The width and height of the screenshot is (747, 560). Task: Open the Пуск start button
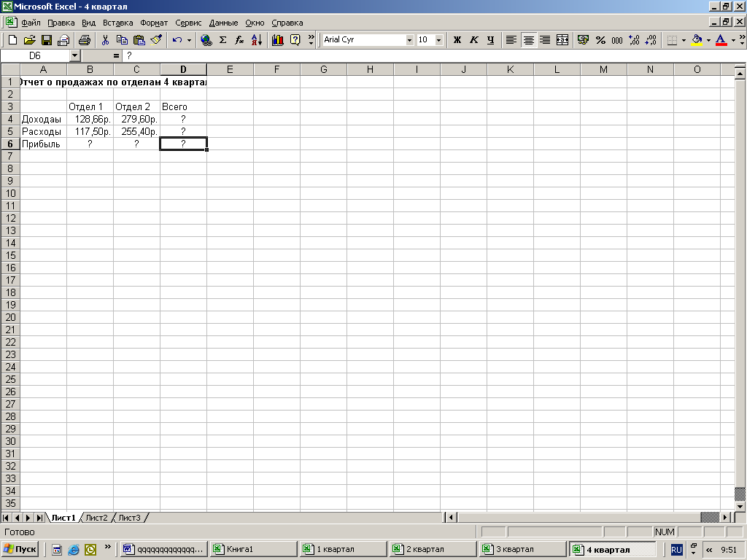pos(20,549)
